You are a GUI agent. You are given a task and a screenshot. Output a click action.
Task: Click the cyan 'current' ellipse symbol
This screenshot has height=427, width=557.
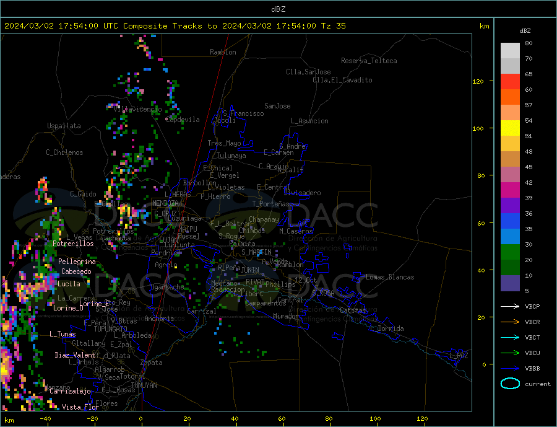(510, 384)
